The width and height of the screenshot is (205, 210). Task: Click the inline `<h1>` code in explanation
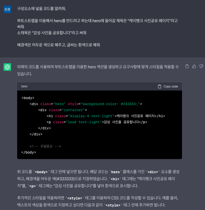point(115,179)
